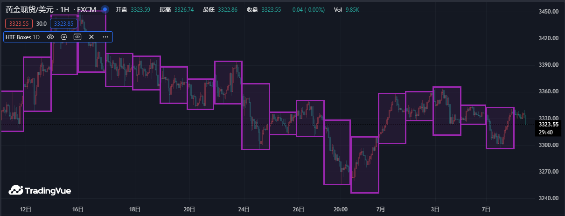Click the 20:00 time axis label
Screen dimensions: 565x216
point(341,209)
